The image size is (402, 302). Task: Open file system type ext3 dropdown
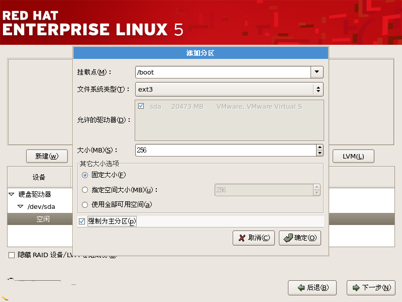pyautogui.click(x=318, y=90)
